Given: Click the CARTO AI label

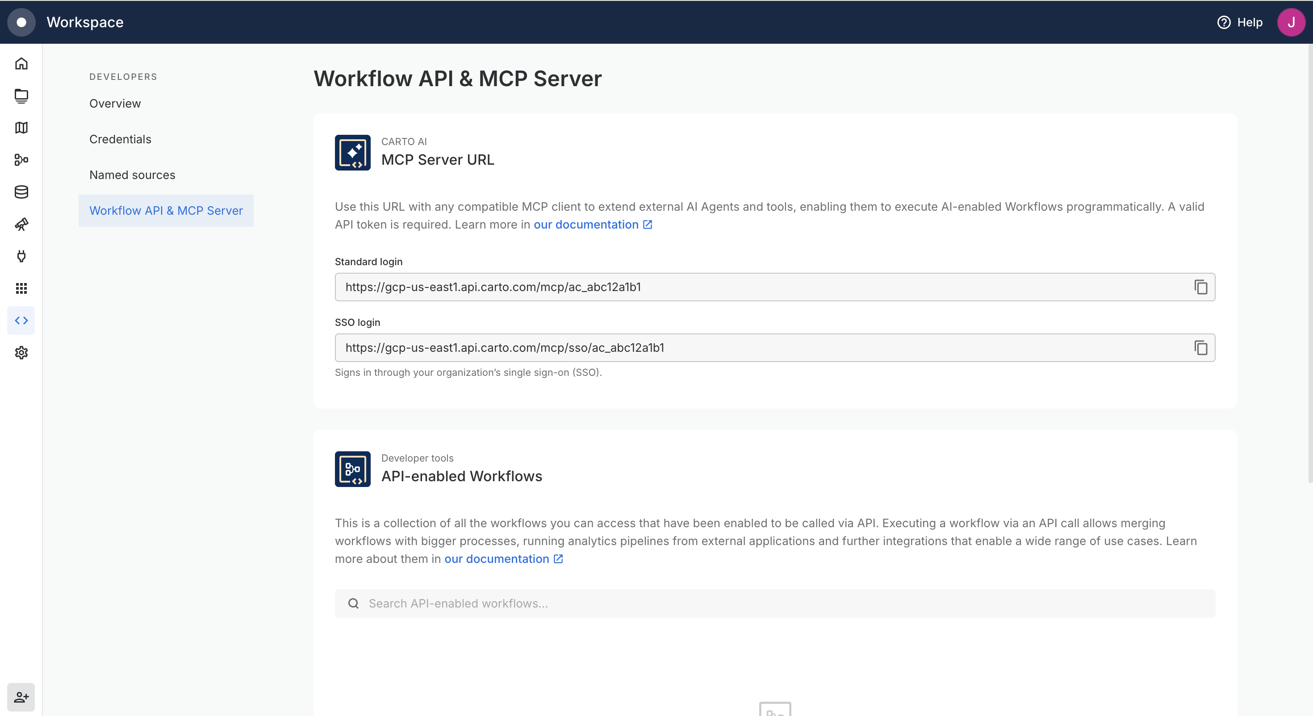Looking at the screenshot, I should pyautogui.click(x=404, y=142).
